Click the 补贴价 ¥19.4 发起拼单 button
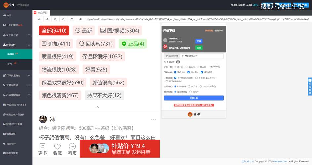312x165 pixels. pos(120,149)
